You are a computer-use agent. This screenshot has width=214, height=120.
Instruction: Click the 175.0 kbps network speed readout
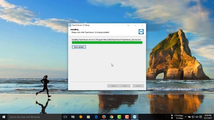click(x=179, y=116)
